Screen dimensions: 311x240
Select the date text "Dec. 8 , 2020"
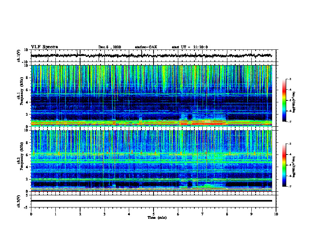click(110, 47)
